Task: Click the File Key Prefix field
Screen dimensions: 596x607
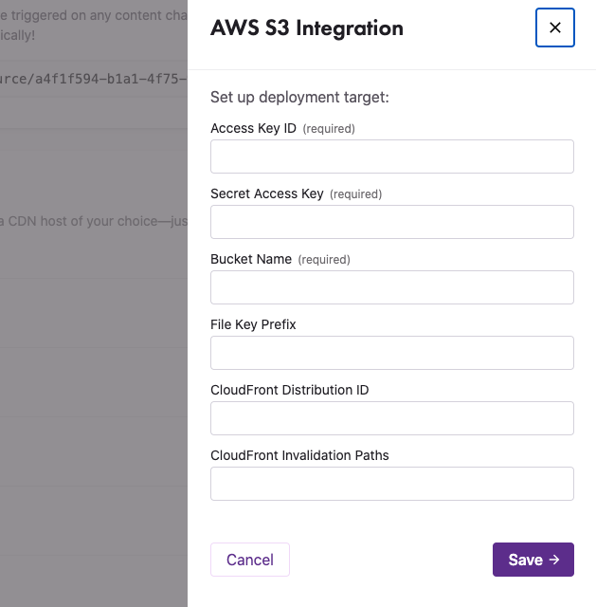Action: 391,353
